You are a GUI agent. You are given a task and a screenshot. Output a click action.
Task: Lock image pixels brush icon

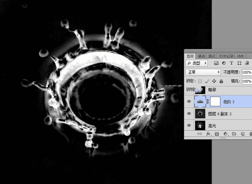[x=207, y=81]
